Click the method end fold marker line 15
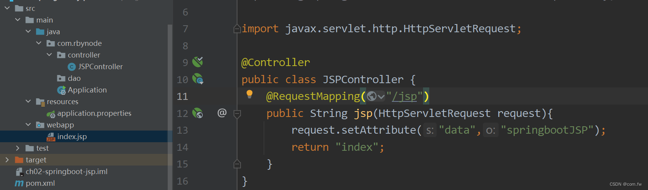The width and height of the screenshot is (648, 190). [237, 164]
